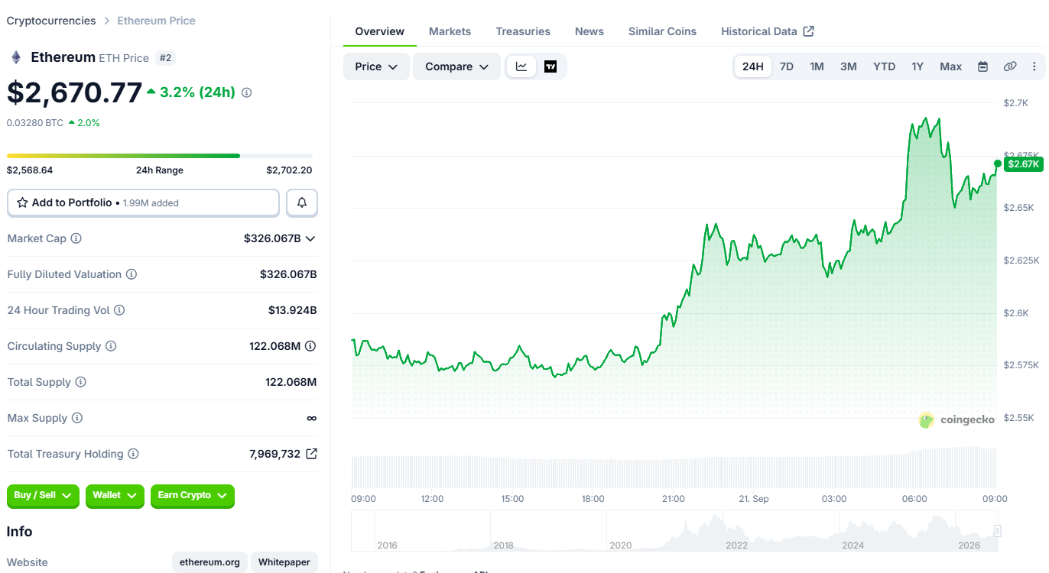This screenshot has width=1049, height=573.
Task: Click the volume bars below the price chart
Action: pos(674,471)
